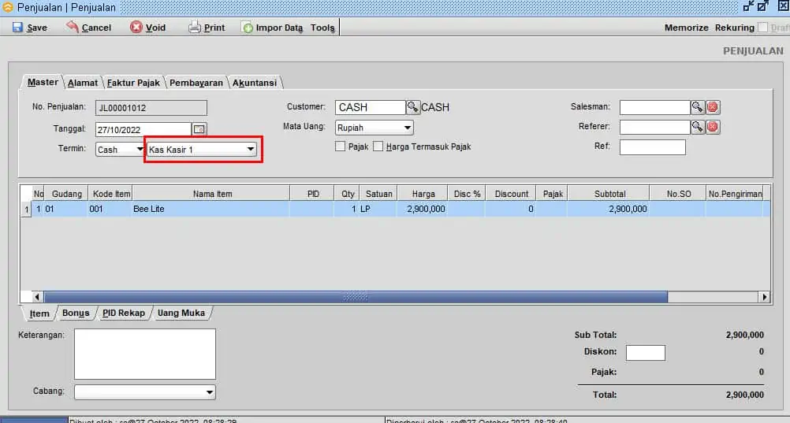Click the Disc % column header
790x423 pixels.
(467, 193)
